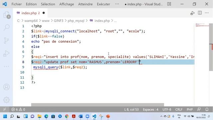Click mysqli_query on line 9

coord(46,67)
